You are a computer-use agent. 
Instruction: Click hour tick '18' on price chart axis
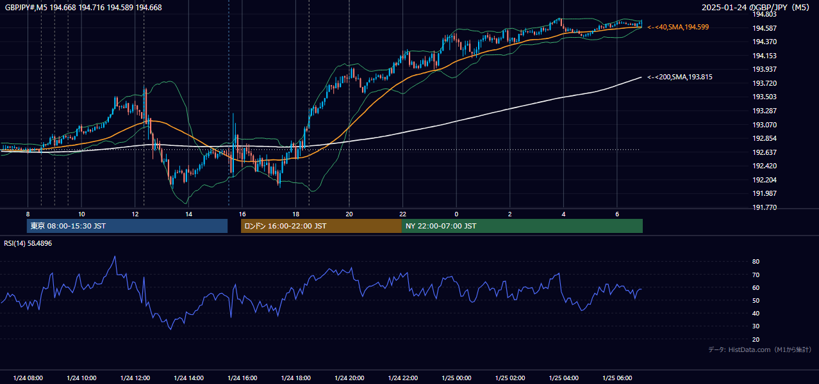coord(295,214)
